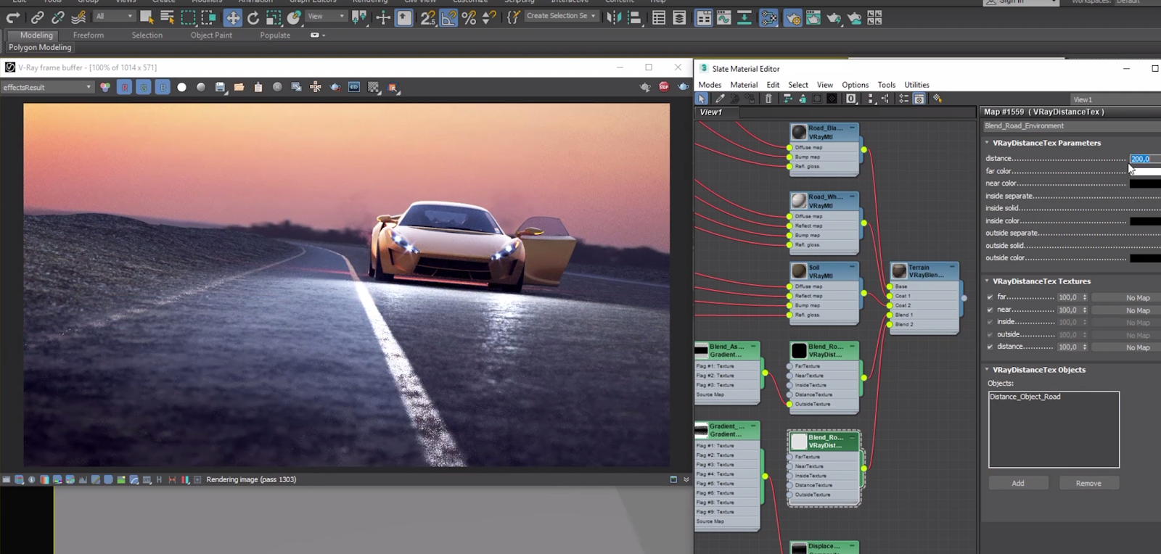
Task: Click the Select and Rotate tool
Action: (253, 18)
